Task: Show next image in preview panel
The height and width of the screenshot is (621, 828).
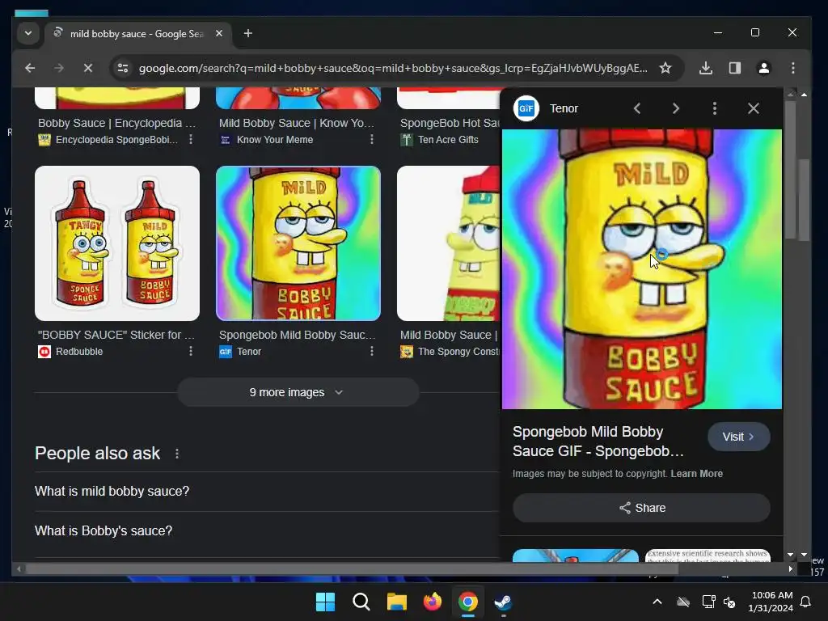Action: (x=675, y=108)
